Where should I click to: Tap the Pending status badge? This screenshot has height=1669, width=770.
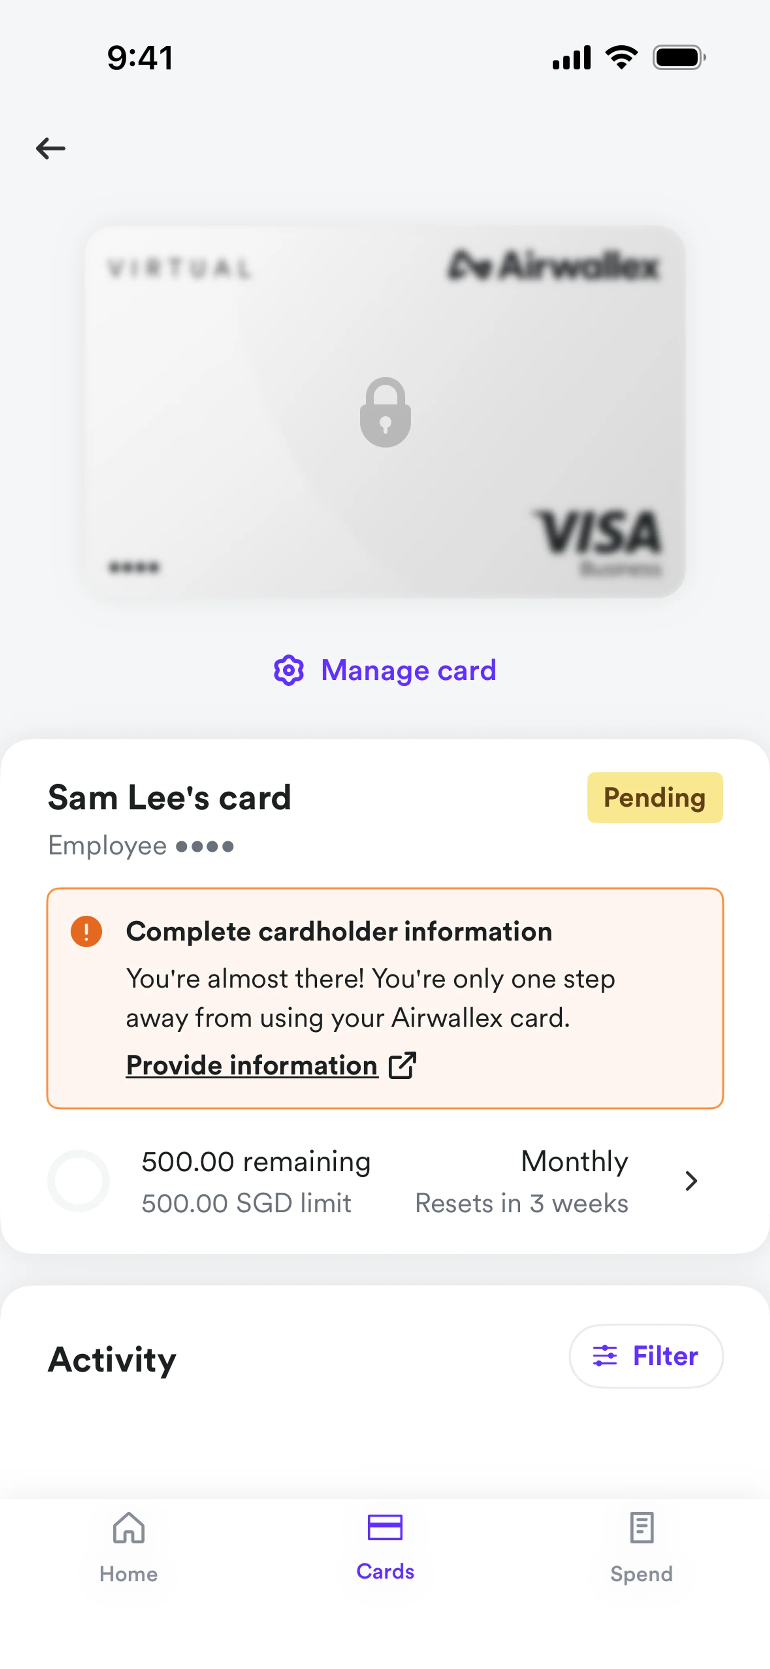pos(654,797)
